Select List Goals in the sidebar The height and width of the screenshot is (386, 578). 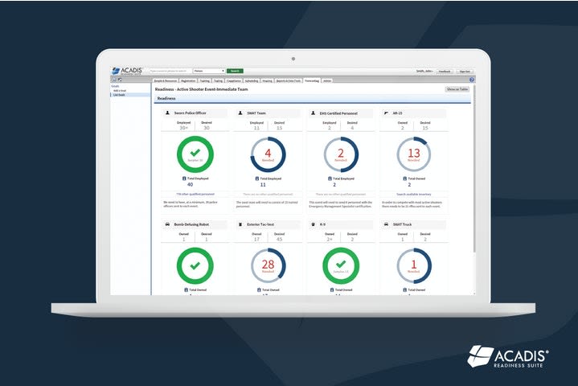click(x=121, y=94)
